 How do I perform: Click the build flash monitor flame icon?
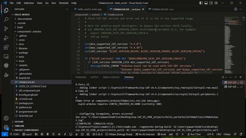[76, 134]
